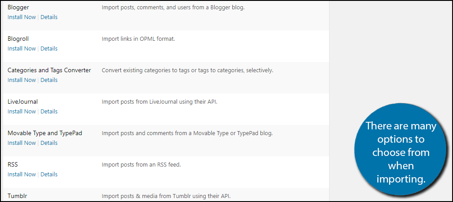Click the Movable Type and TypePad title
The height and width of the screenshot is (202, 453).
coord(45,133)
